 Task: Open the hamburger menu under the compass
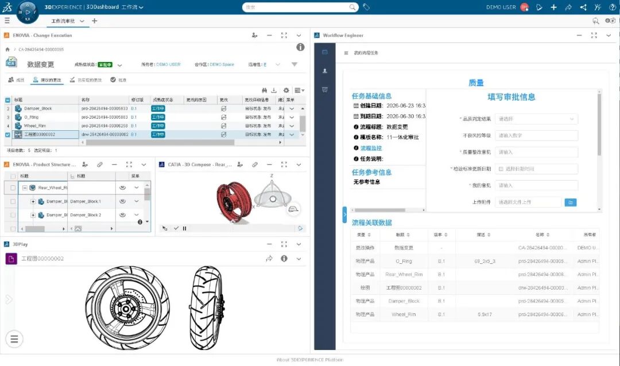pos(7,21)
